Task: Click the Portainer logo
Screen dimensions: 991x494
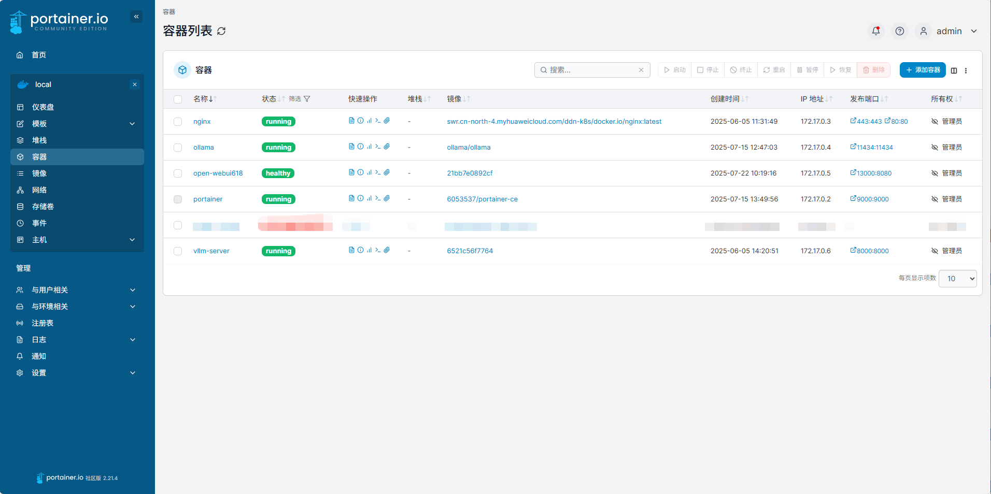Action: (x=59, y=22)
